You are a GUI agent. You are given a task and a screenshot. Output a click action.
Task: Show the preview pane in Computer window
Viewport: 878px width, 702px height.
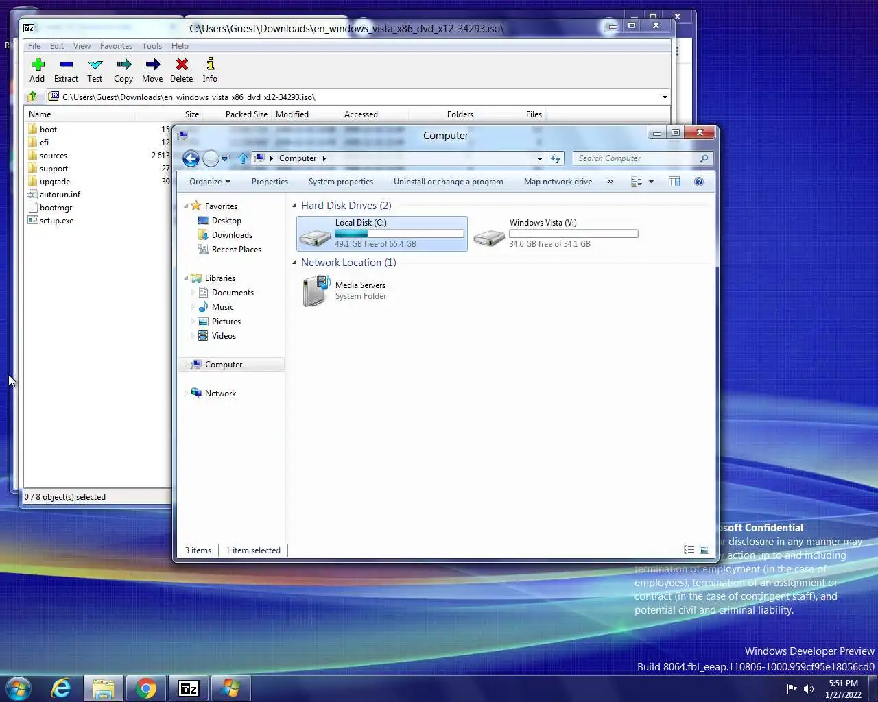click(674, 182)
